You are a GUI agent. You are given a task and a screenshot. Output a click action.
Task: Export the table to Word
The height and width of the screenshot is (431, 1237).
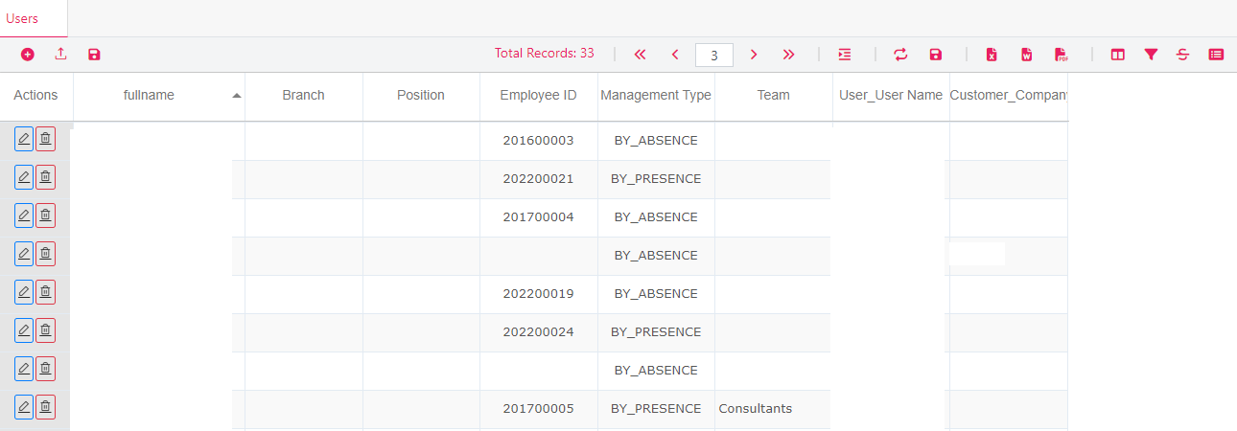(1026, 55)
